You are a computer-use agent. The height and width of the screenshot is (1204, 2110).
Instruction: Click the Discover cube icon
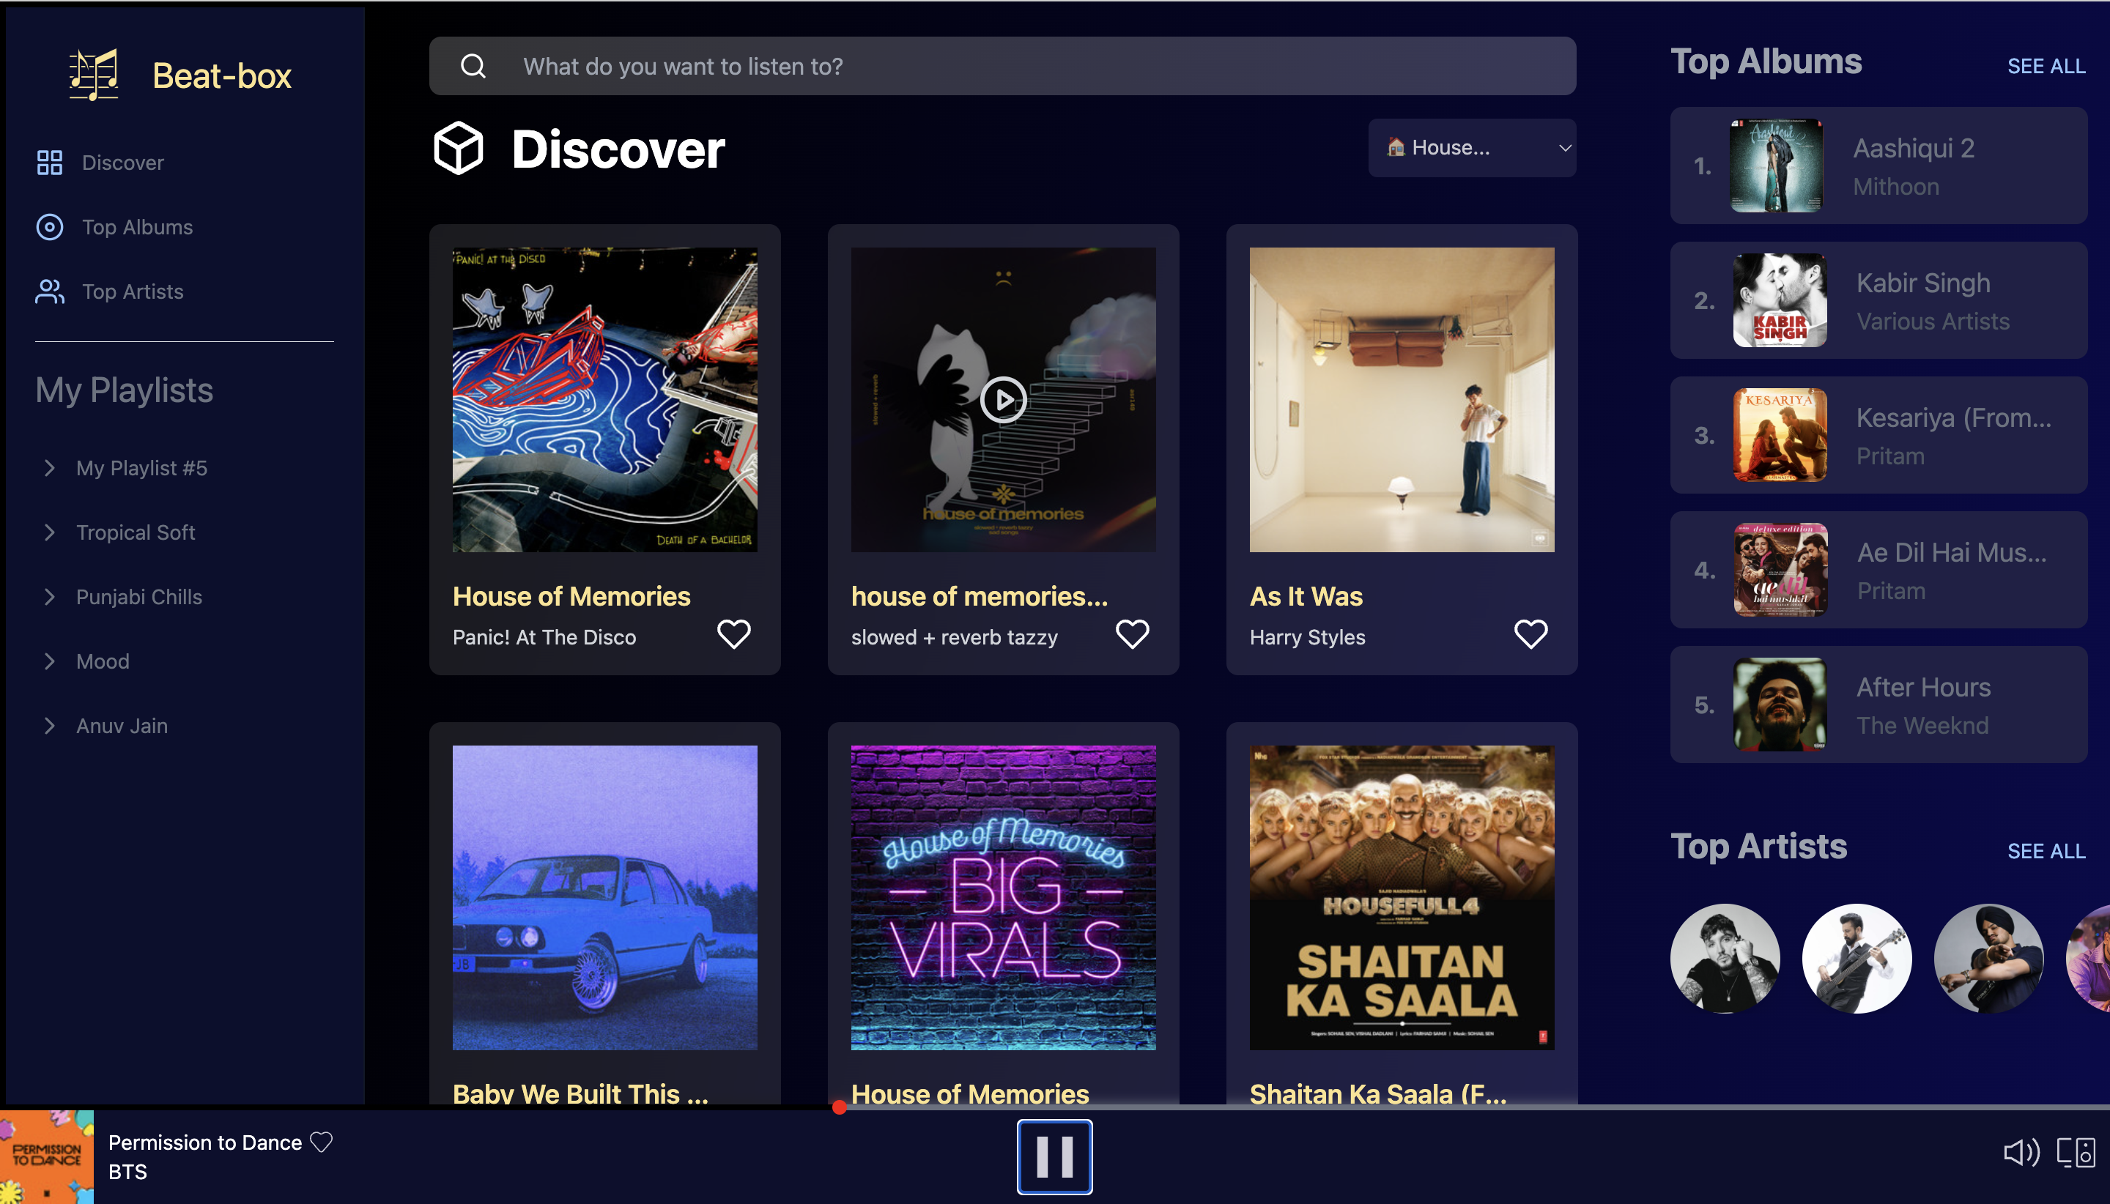coord(458,149)
